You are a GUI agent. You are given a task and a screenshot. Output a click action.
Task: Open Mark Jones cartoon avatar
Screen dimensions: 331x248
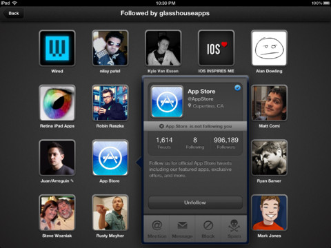[269, 213]
